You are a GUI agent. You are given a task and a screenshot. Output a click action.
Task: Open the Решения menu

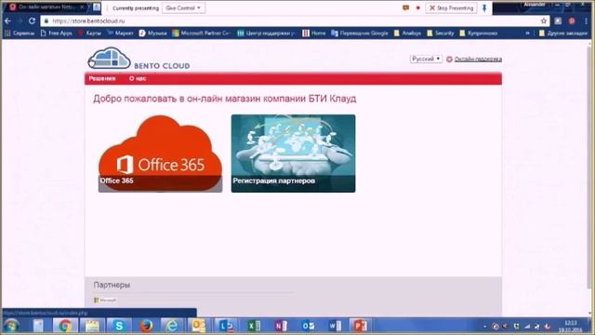click(x=102, y=78)
